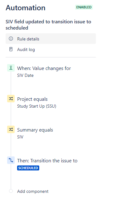Image resolution: width=118 pixels, height=209 pixels.
Task: Select the Summary equals condition icon
Action: tap(11, 129)
